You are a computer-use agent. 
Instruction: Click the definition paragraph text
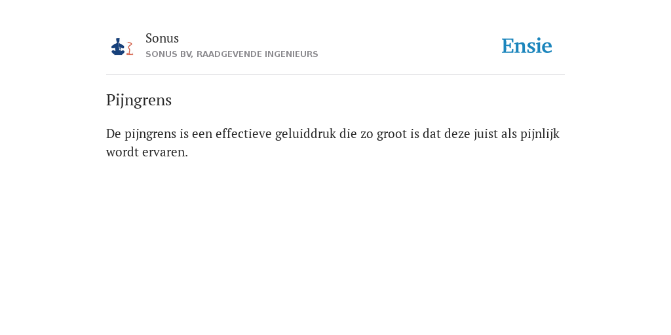coord(333,143)
